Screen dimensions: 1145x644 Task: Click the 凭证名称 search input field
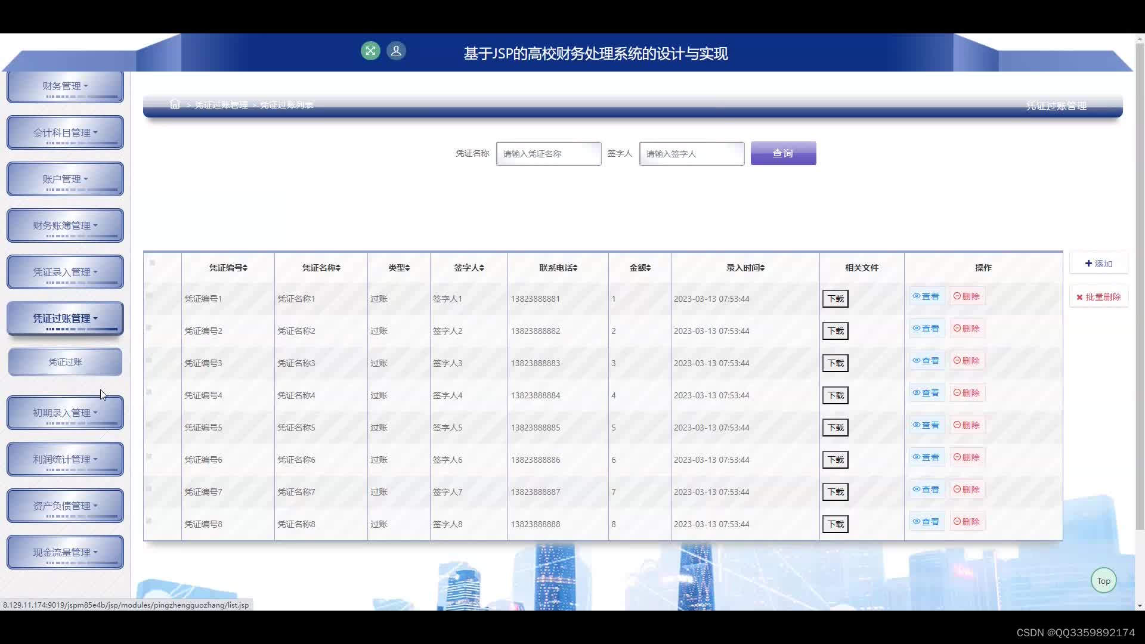pyautogui.click(x=549, y=154)
